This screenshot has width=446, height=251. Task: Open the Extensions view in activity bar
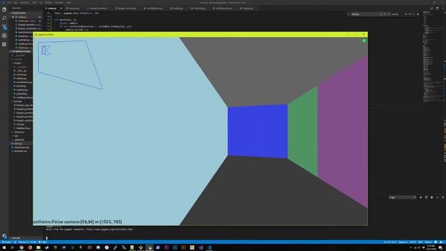(x=4, y=45)
